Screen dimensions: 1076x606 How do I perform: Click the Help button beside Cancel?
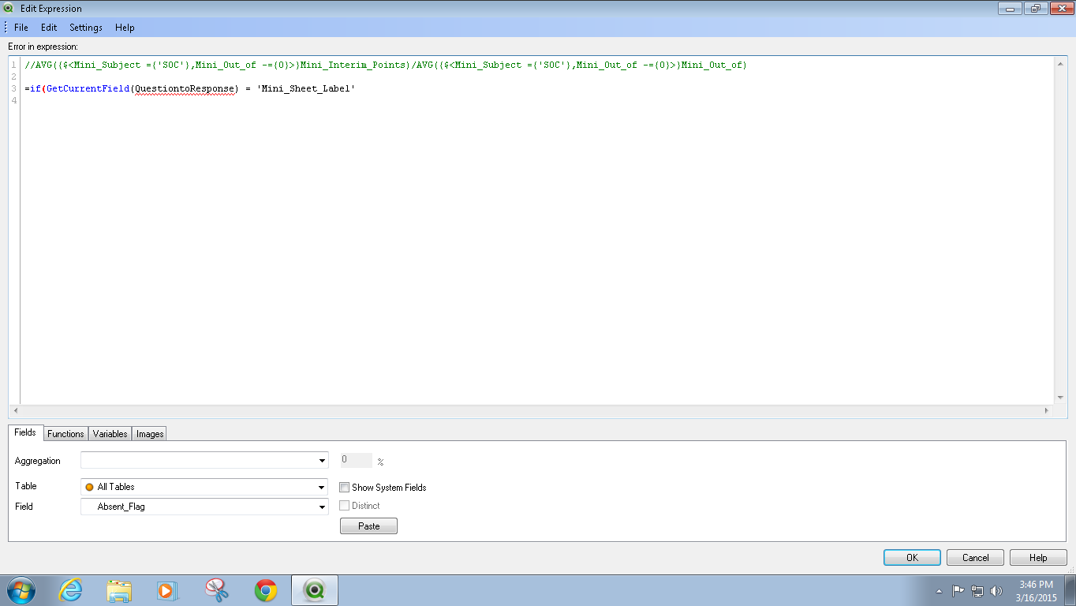(x=1038, y=557)
